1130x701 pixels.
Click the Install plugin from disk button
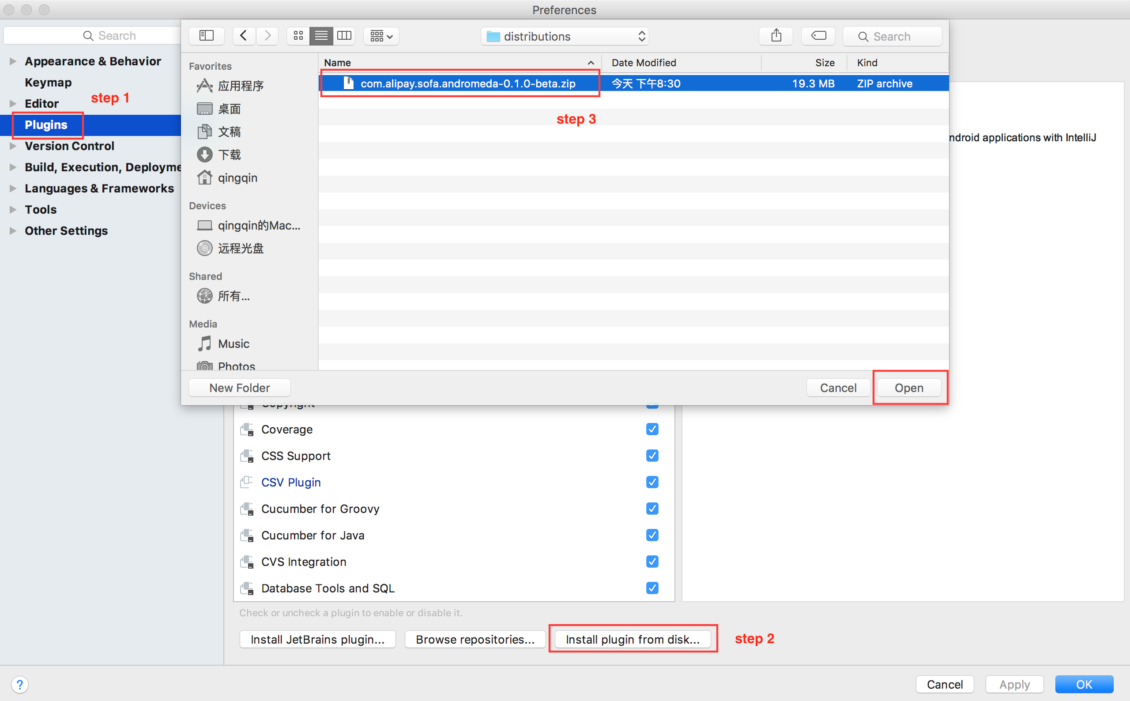pos(632,639)
